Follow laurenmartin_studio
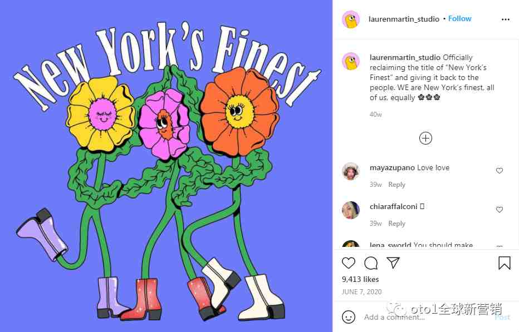 tap(460, 18)
